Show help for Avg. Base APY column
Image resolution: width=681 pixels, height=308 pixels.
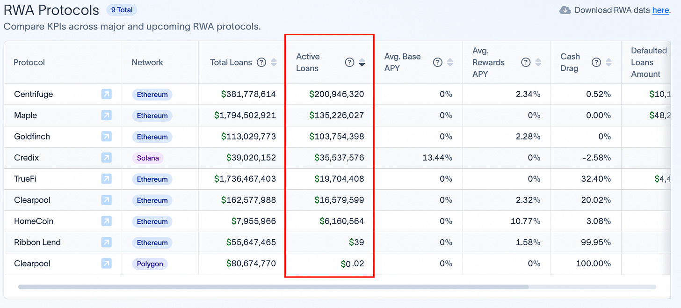coord(438,62)
